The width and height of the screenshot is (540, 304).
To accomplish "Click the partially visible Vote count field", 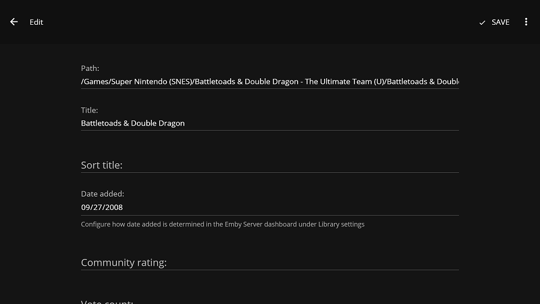I will (270, 301).
